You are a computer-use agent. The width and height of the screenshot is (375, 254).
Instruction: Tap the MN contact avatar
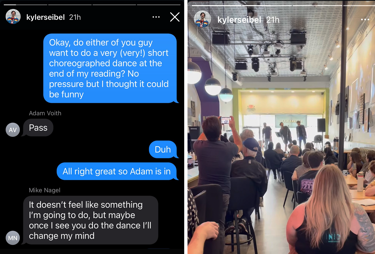click(x=13, y=238)
